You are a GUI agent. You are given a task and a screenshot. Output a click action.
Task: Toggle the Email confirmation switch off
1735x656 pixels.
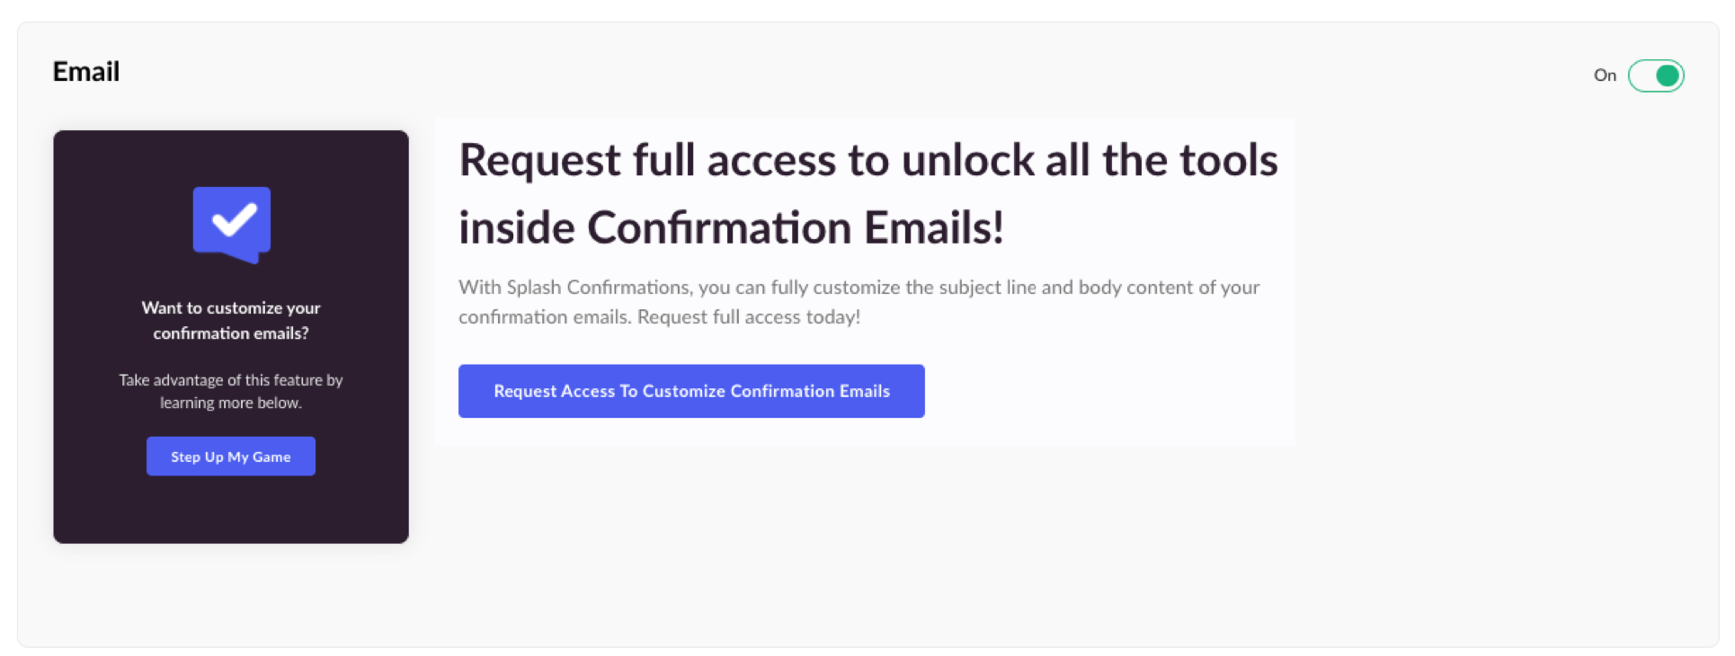[1655, 75]
